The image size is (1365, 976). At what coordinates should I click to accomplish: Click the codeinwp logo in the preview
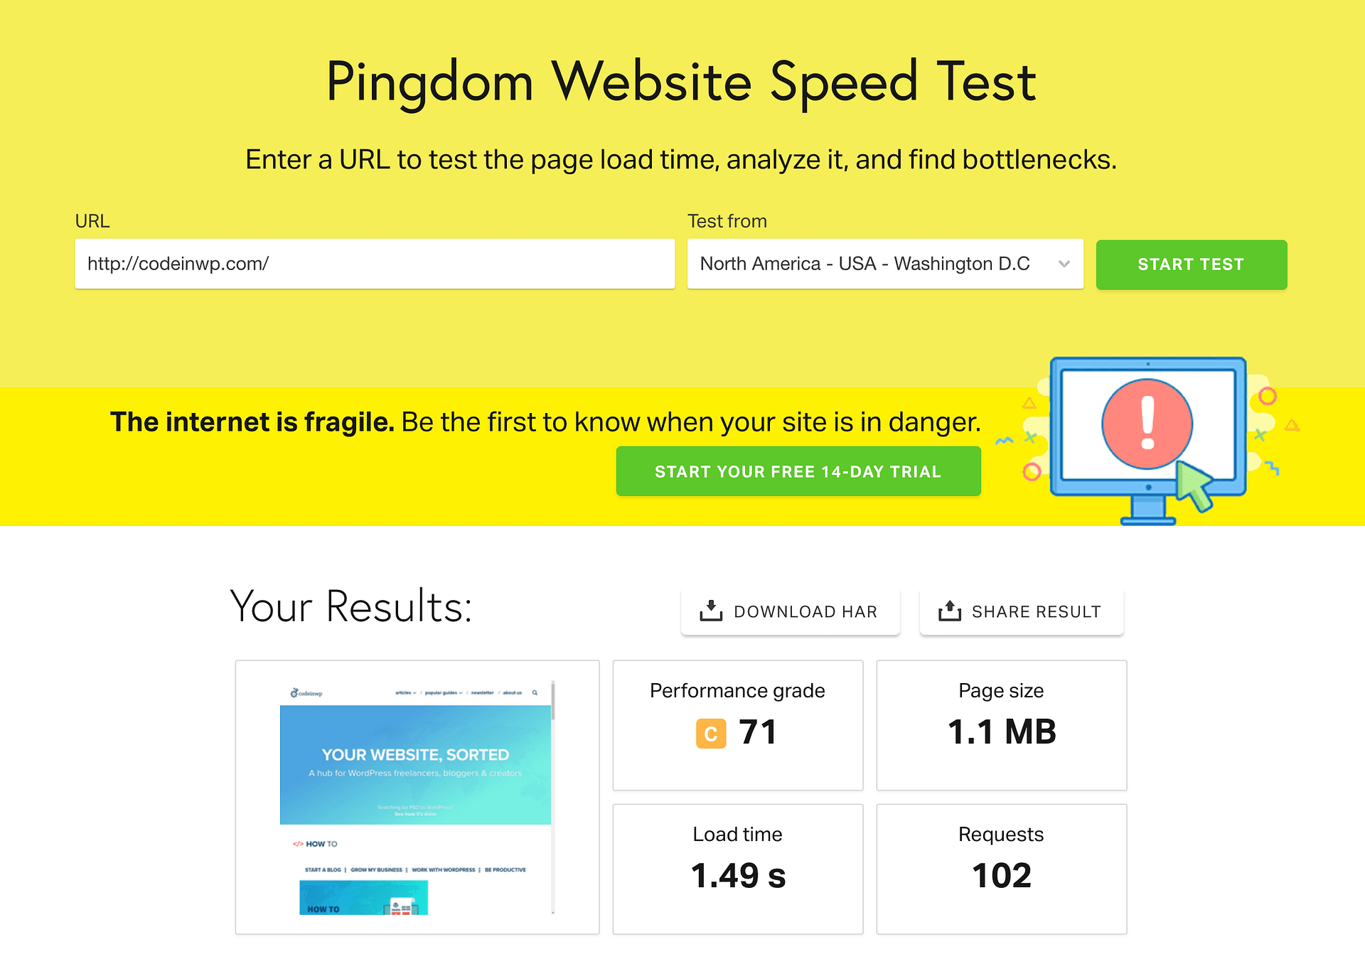coord(306,693)
